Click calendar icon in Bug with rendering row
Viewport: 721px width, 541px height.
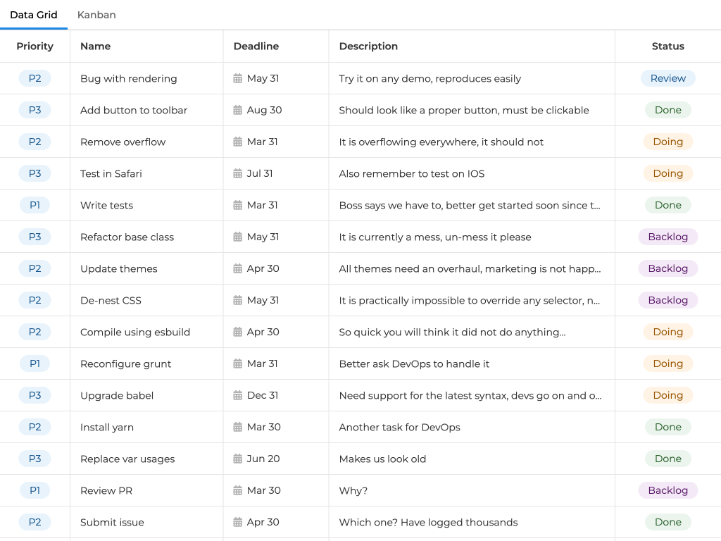[x=238, y=78]
